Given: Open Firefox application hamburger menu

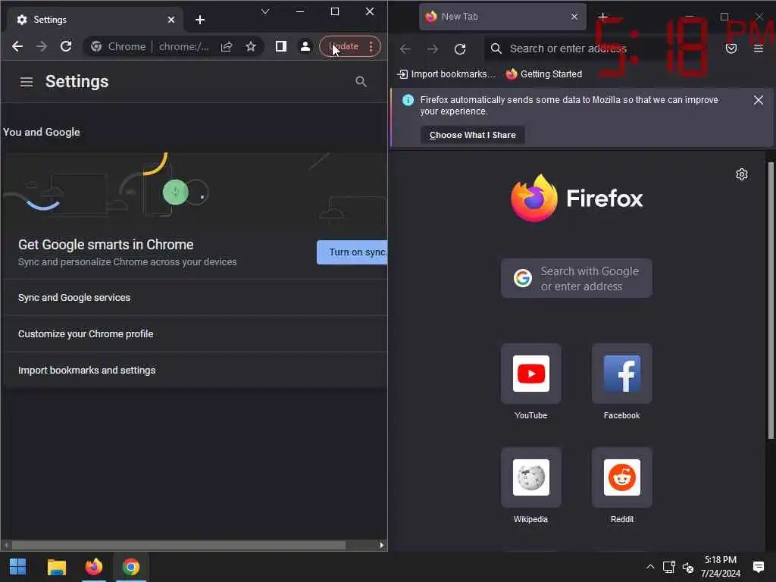Looking at the screenshot, I should click(x=758, y=48).
